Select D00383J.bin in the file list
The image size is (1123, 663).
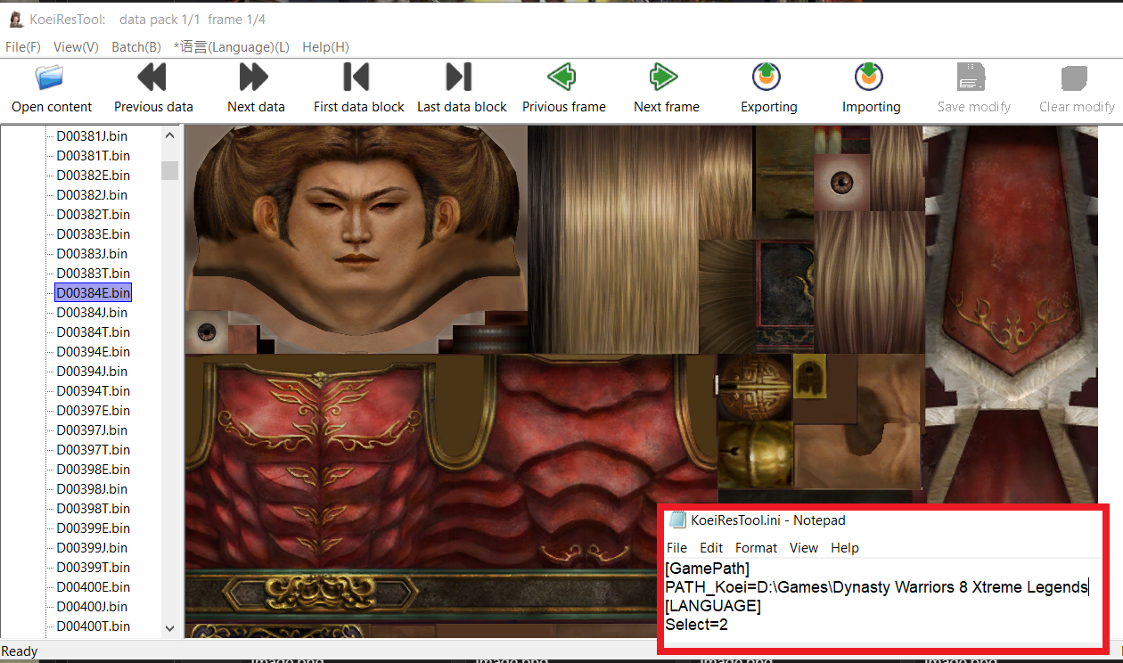tap(93, 253)
